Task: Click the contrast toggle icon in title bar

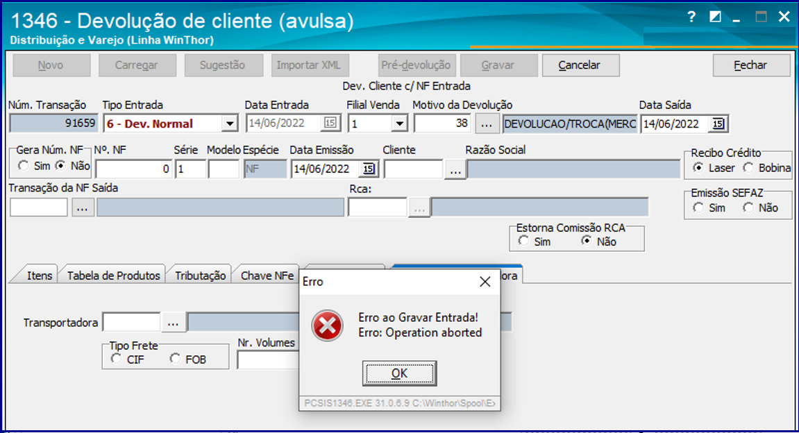Action: (x=715, y=17)
